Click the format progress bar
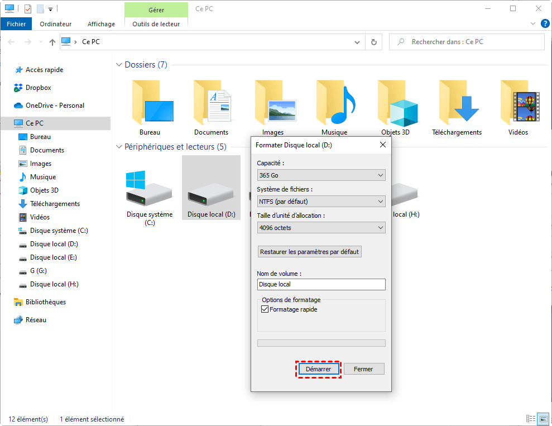 pos(321,343)
